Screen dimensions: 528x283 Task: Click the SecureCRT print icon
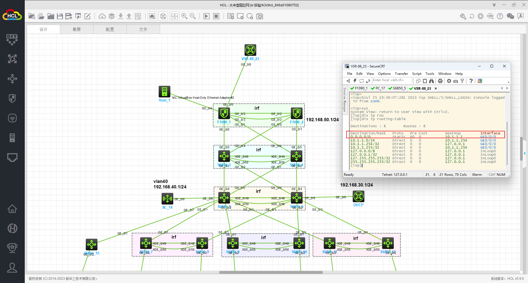(440, 81)
